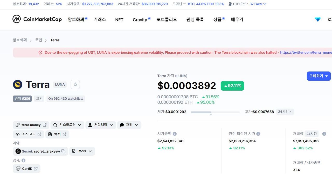Click external-link icon beside terra.money

[x=45, y=125]
